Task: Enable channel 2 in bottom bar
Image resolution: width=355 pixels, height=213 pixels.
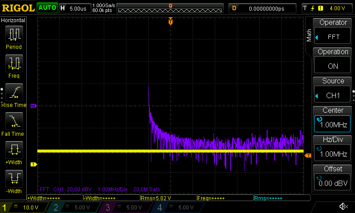Action: [71, 207]
